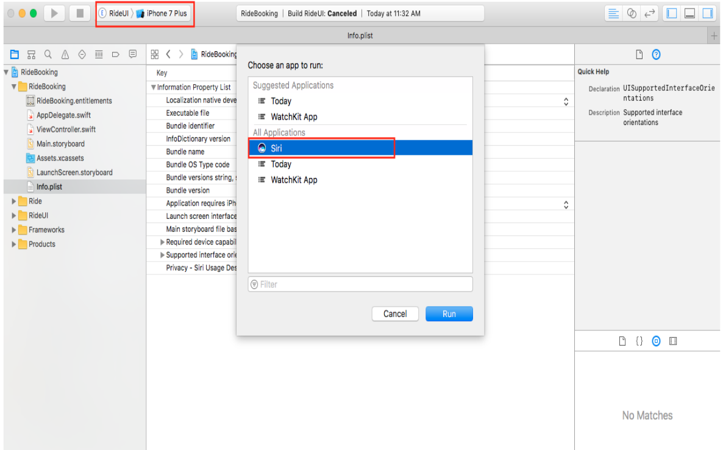The image size is (723, 450).
Task: Open the Breakpoint navigator
Action: point(116,54)
